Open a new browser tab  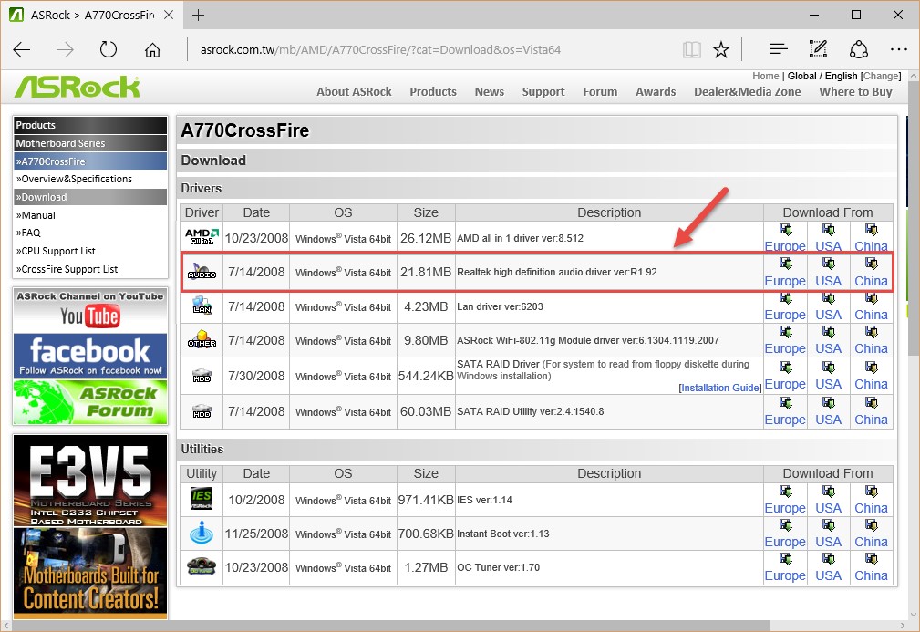click(199, 15)
